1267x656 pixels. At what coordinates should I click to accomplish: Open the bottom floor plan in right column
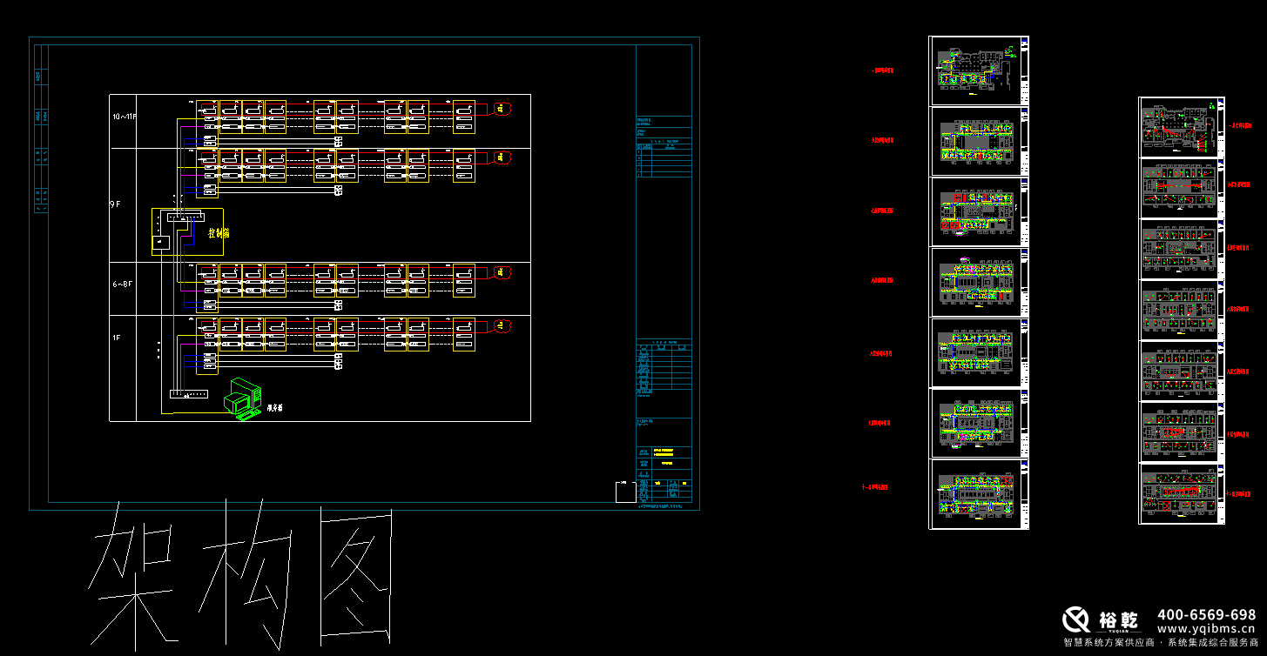click(1177, 493)
